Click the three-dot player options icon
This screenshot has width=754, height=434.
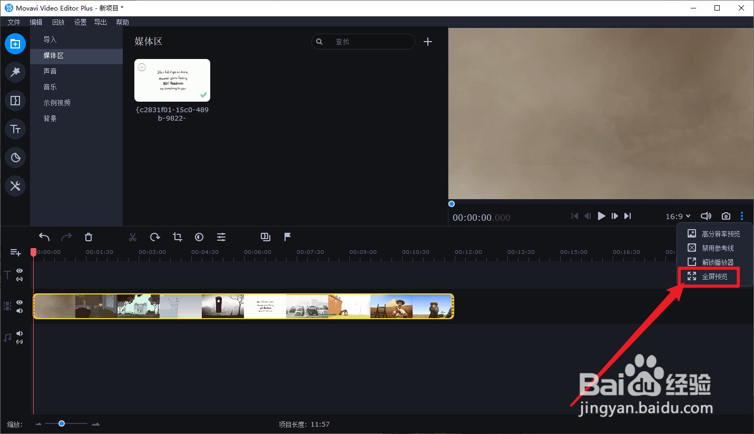coord(742,216)
